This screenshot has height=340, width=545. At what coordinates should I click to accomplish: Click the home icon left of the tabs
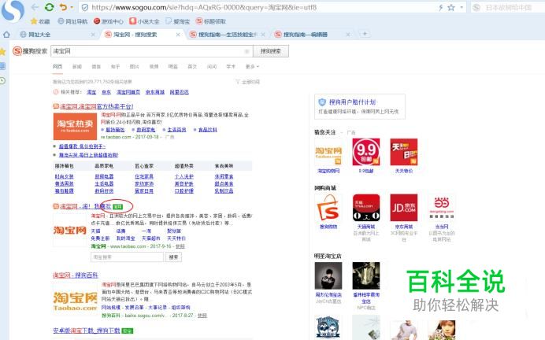(6, 35)
